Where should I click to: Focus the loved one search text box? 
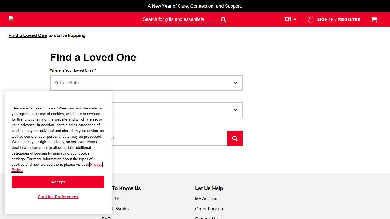pyautogui.click(x=168, y=138)
